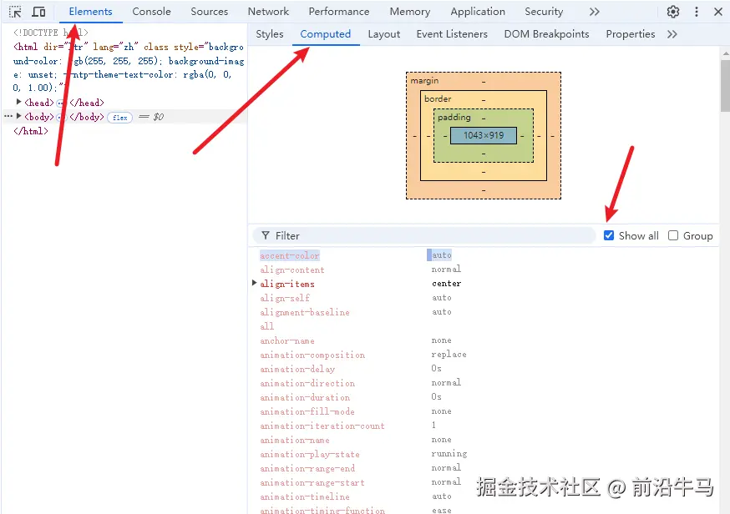Click the animation-duration property

point(305,398)
